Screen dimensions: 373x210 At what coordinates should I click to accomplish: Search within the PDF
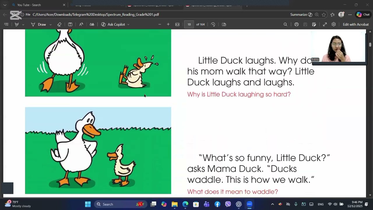(x=285, y=24)
